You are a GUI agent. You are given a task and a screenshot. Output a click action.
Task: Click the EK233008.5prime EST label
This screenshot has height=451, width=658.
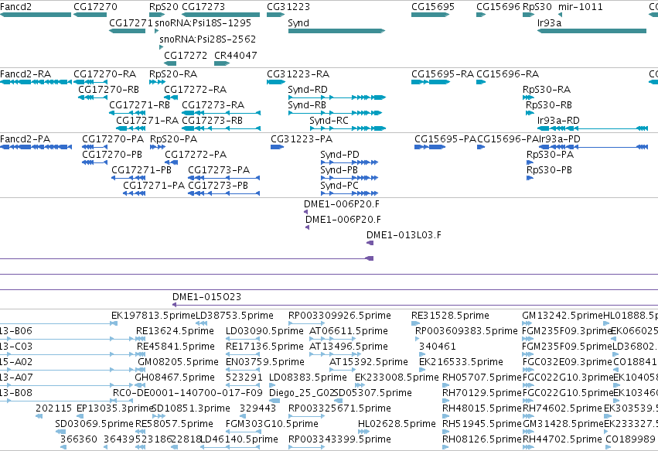point(397,378)
